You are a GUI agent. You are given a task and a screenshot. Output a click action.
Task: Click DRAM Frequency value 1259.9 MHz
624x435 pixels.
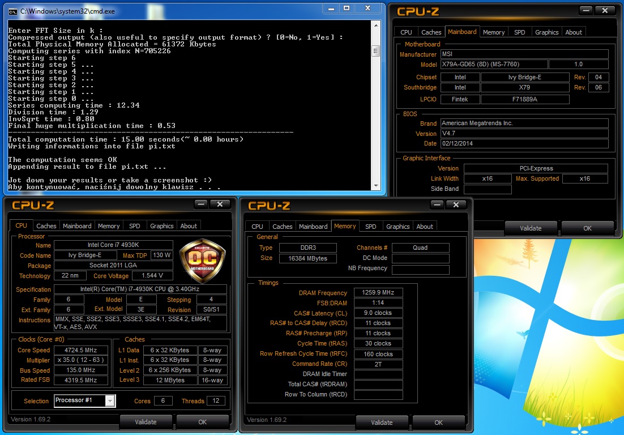[x=378, y=292]
